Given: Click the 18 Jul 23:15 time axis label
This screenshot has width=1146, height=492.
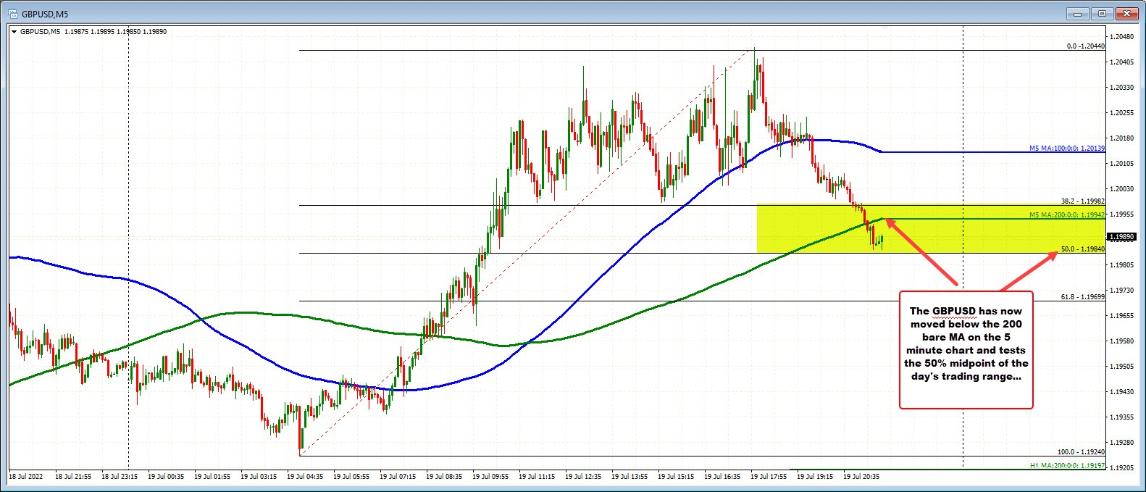Looking at the screenshot, I should pyautogui.click(x=120, y=477).
